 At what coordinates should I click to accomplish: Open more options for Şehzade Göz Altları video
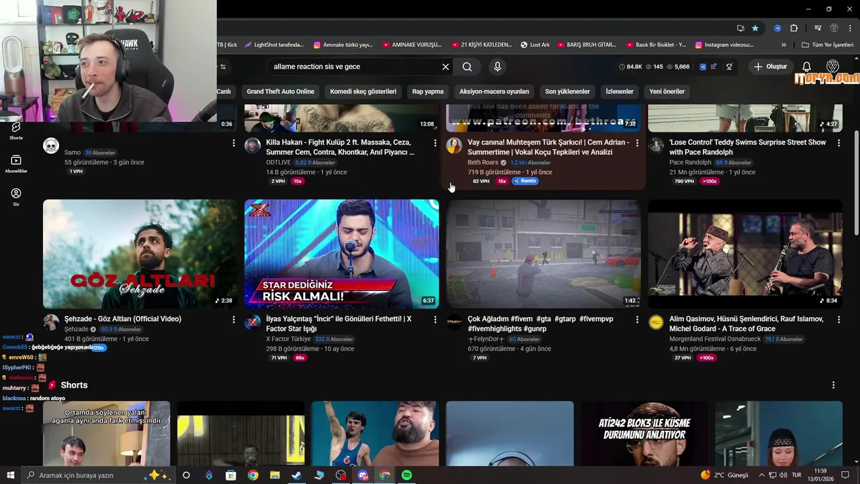234,320
